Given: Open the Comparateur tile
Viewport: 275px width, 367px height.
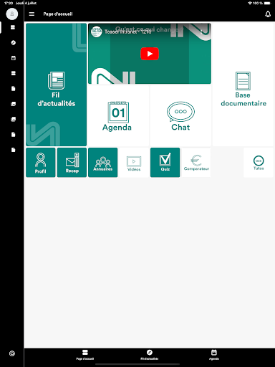Looking at the screenshot, I should [x=196, y=163].
